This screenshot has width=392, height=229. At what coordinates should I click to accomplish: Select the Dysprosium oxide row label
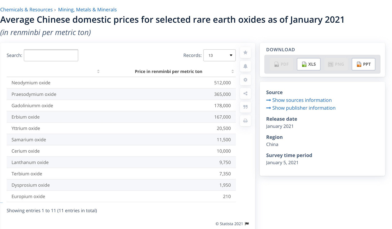(x=31, y=185)
